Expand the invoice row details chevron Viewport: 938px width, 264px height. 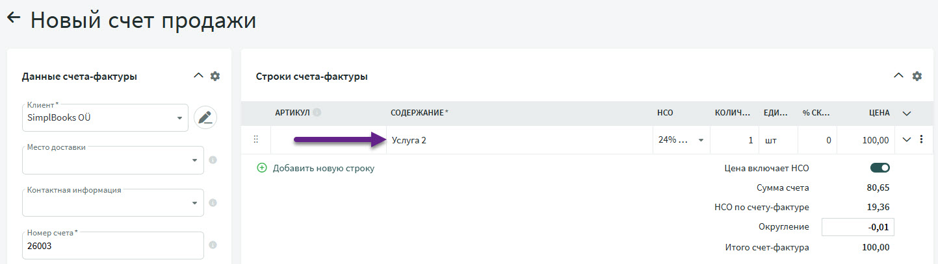click(907, 139)
